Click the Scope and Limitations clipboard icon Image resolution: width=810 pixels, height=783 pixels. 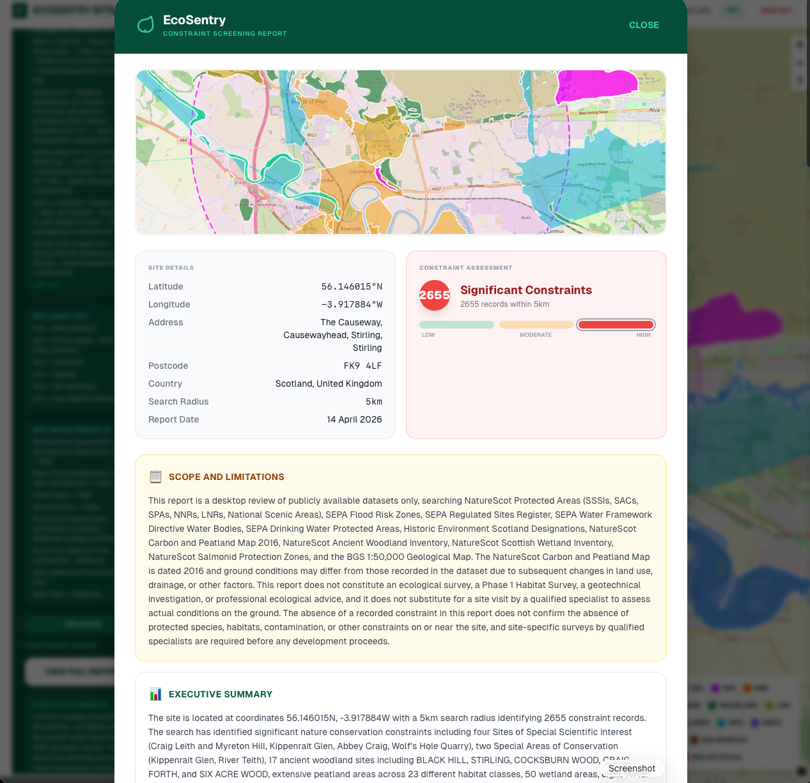[155, 477]
